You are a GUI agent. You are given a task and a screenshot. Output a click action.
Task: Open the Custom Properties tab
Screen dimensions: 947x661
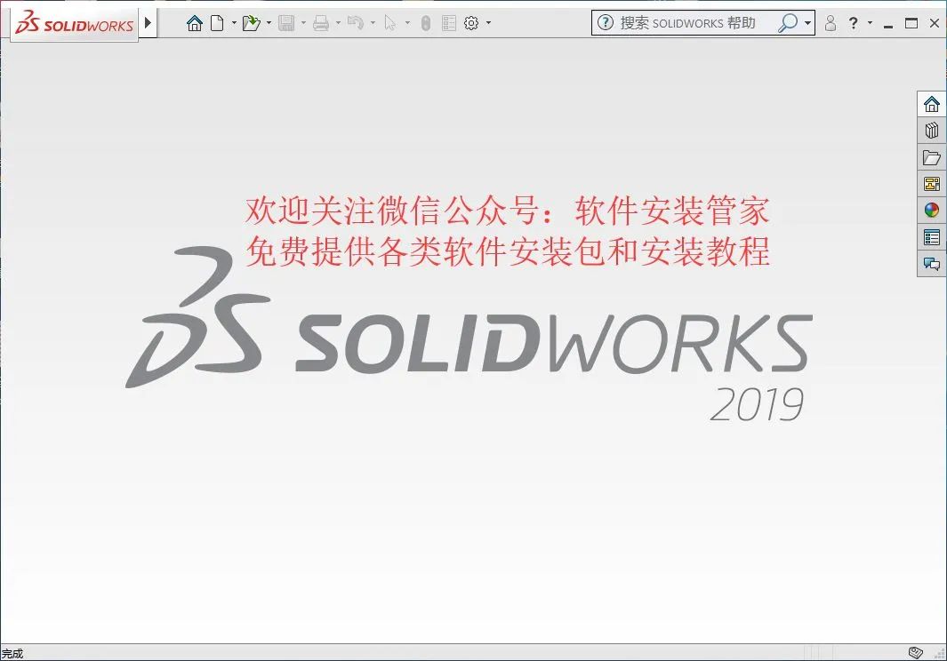[x=932, y=237]
